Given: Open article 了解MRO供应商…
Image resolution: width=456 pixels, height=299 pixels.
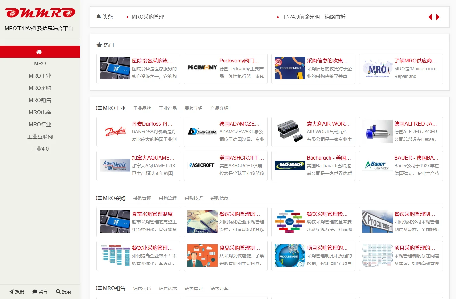Looking at the screenshot, I should (x=416, y=61).
